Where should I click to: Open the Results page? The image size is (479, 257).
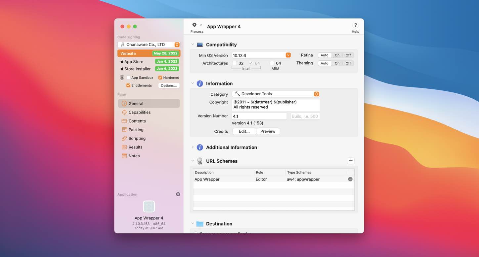[x=149, y=147]
